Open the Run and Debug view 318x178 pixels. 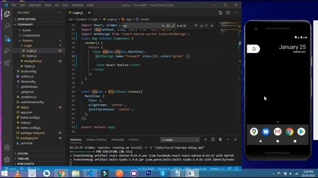[7, 50]
